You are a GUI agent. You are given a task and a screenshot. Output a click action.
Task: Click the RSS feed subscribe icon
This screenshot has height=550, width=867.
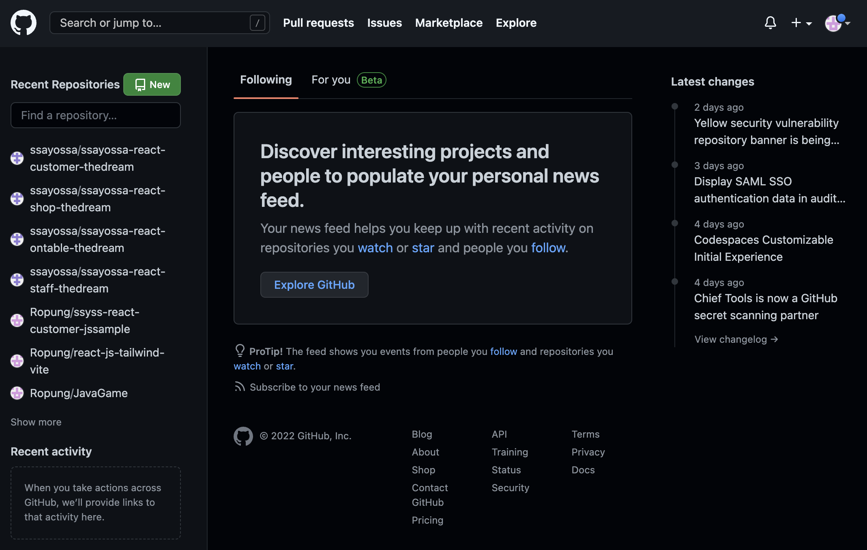(x=240, y=387)
